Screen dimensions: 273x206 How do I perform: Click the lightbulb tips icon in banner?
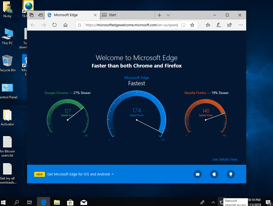231,174
